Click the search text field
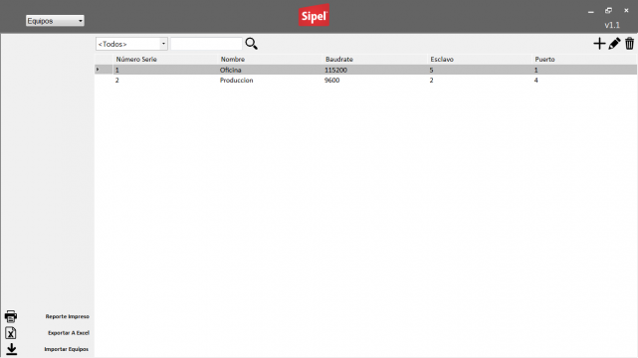This screenshot has height=358, width=638. tap(206, 44)
